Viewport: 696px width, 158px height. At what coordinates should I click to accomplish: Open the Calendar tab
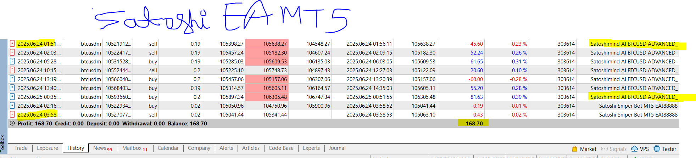point(168,148)
